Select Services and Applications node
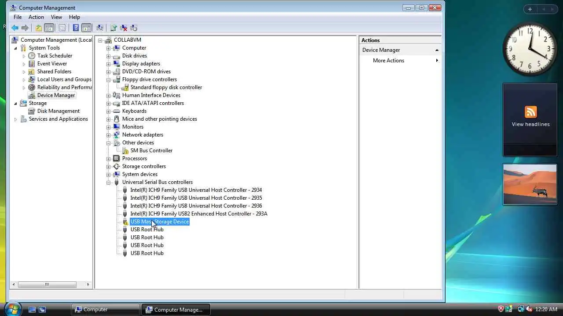The width and height of the screenshot is (563, 316). coord(58,119)
